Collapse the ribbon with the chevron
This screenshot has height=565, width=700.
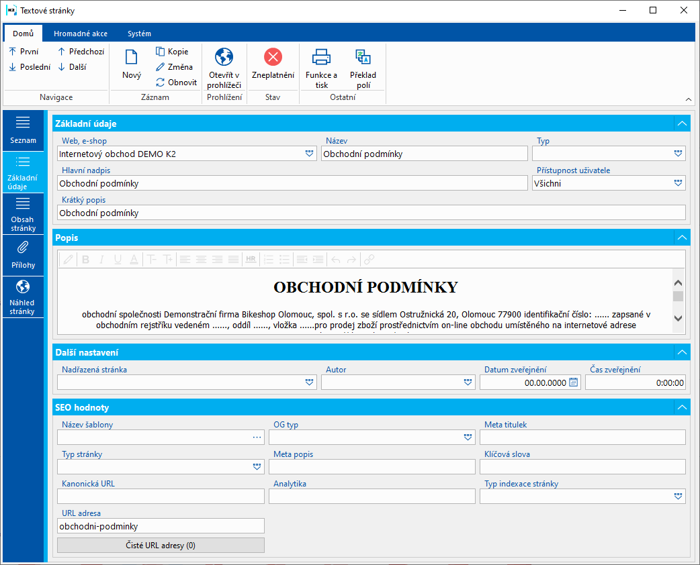coord(689,99)
